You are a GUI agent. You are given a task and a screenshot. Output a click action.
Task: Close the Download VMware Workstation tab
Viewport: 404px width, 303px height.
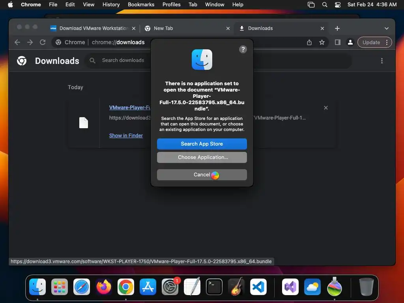(x=133, y=28)
